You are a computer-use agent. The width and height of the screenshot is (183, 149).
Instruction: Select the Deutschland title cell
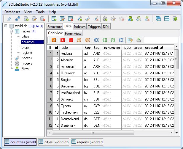point(71,119)
